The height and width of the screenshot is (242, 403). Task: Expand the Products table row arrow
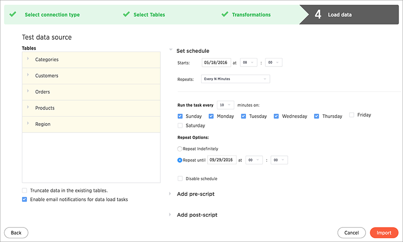(x=28, y=107)
